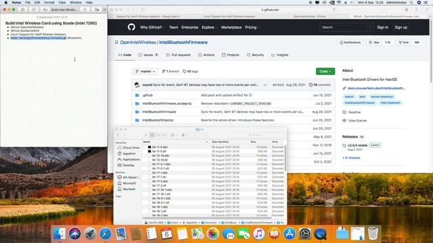Click GitHub search input field

(346, 27)
